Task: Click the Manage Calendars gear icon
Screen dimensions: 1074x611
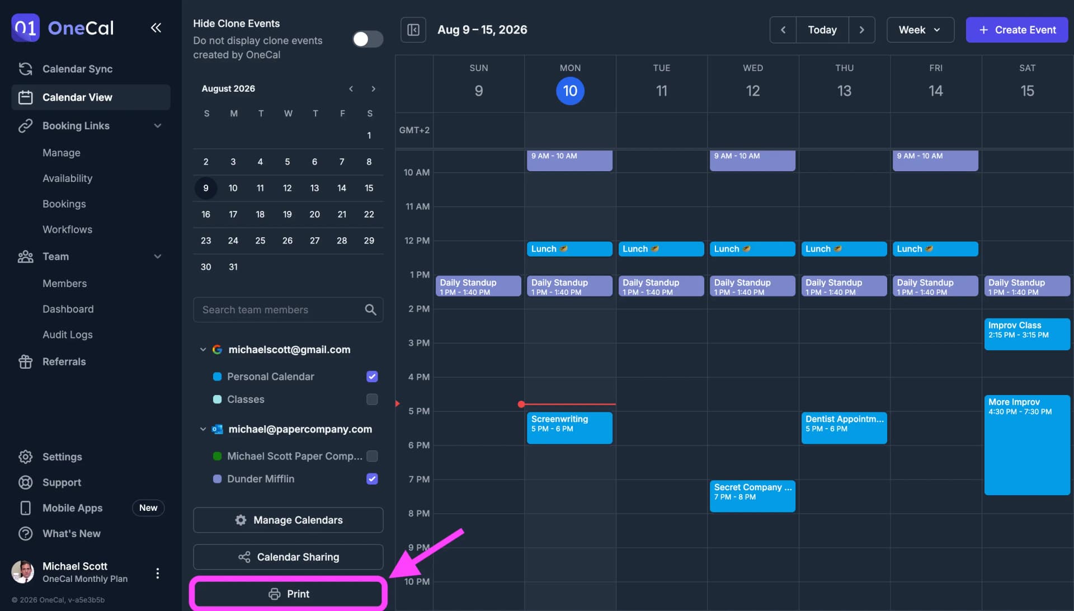Action: tap(241, 520)
